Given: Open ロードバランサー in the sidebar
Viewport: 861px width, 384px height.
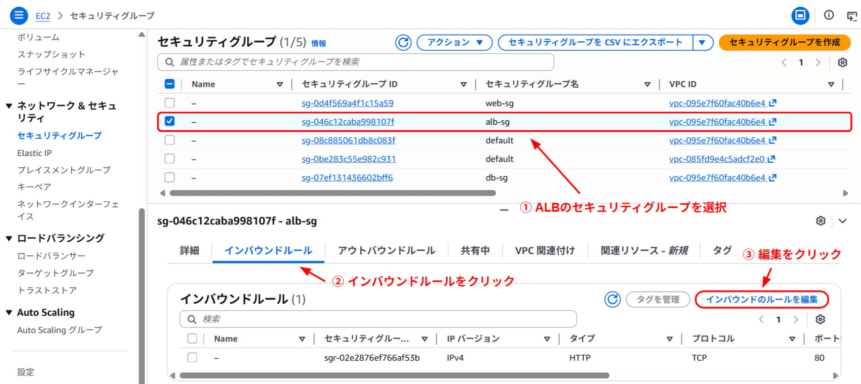Looking at the screenshot, I should click(51, 256).
